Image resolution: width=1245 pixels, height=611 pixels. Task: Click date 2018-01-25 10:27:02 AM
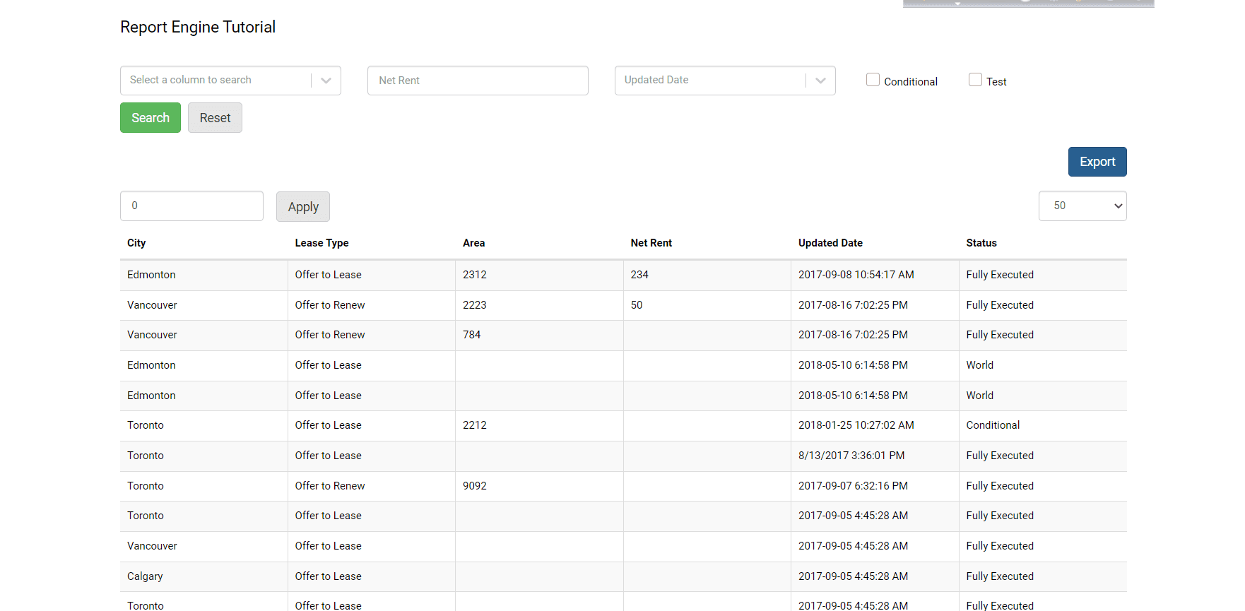(x=856, y=425)
